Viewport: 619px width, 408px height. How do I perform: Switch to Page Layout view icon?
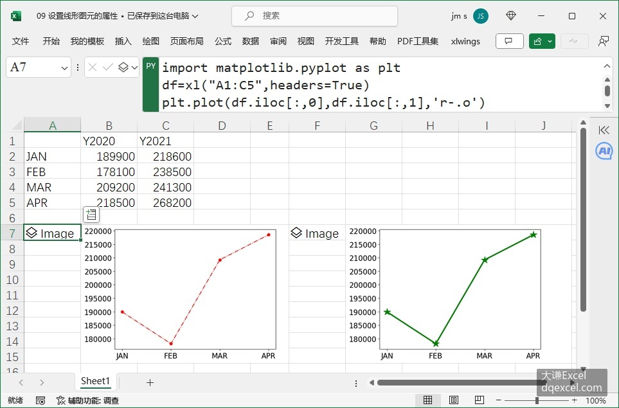(x=454, y=400)
